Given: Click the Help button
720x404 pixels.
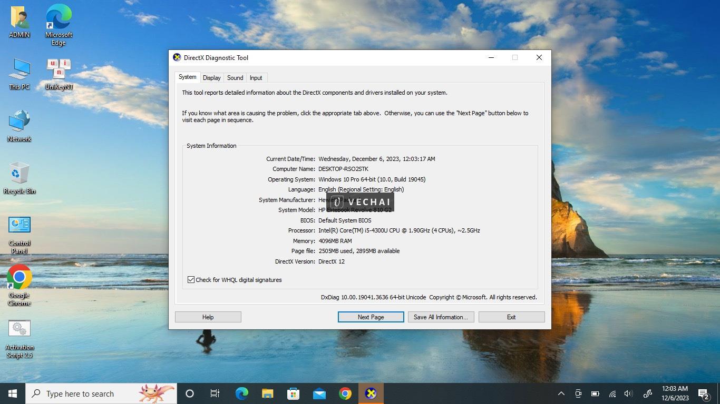Looking at the screenshot, I should (x=208, y=317).
